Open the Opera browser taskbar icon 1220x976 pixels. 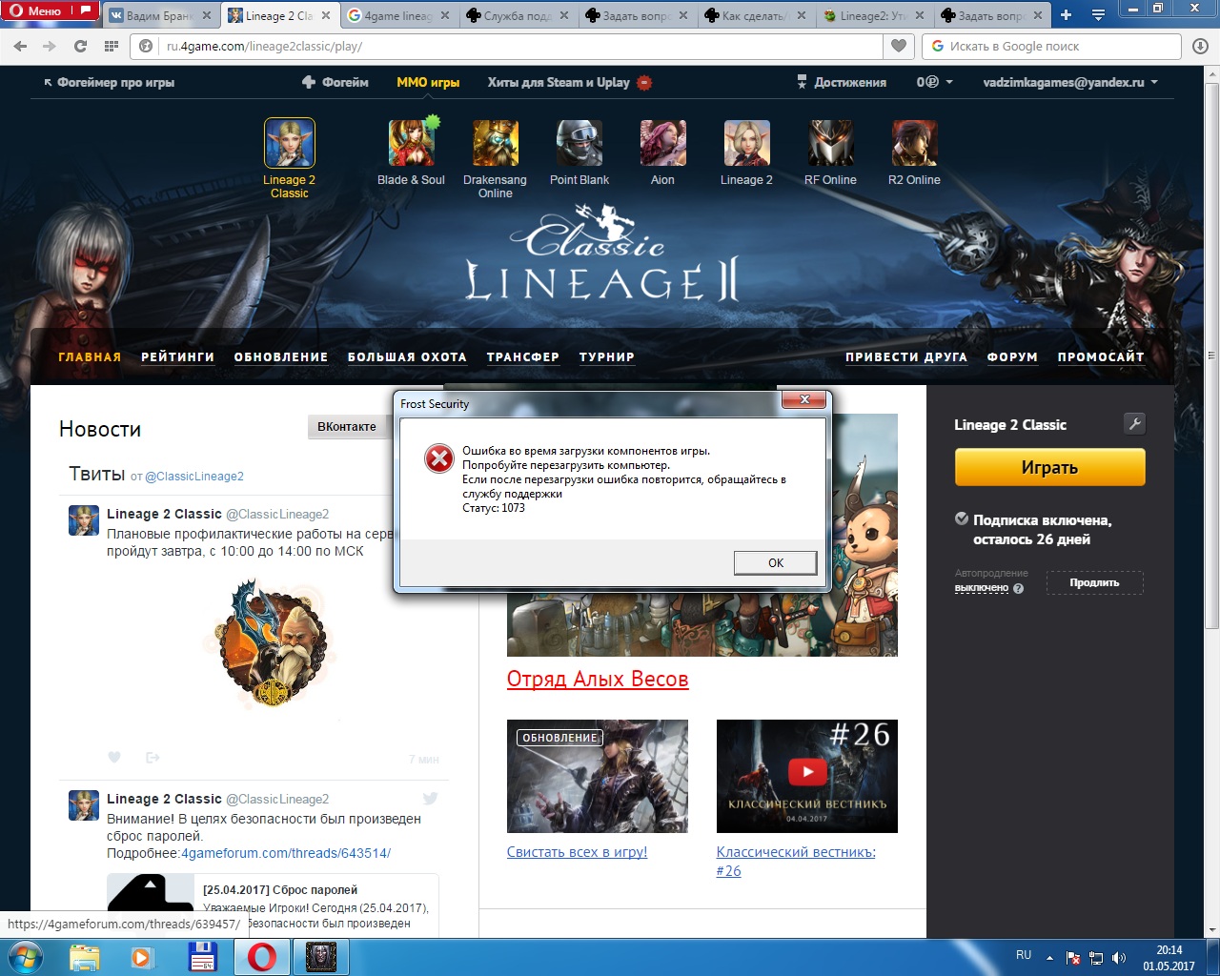tap(261, 957)
